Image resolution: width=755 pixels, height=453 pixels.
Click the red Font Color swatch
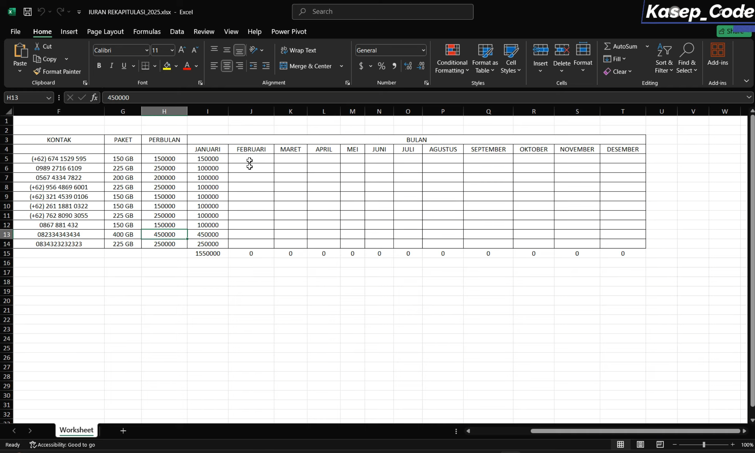187,66
